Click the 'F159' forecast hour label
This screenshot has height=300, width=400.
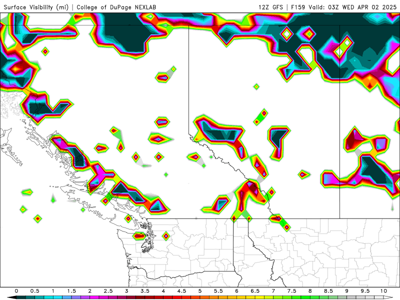[298, 7]
